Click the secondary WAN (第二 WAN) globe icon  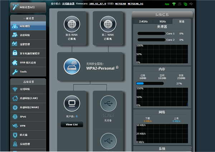pyautogui.click(x=107, y=24)
